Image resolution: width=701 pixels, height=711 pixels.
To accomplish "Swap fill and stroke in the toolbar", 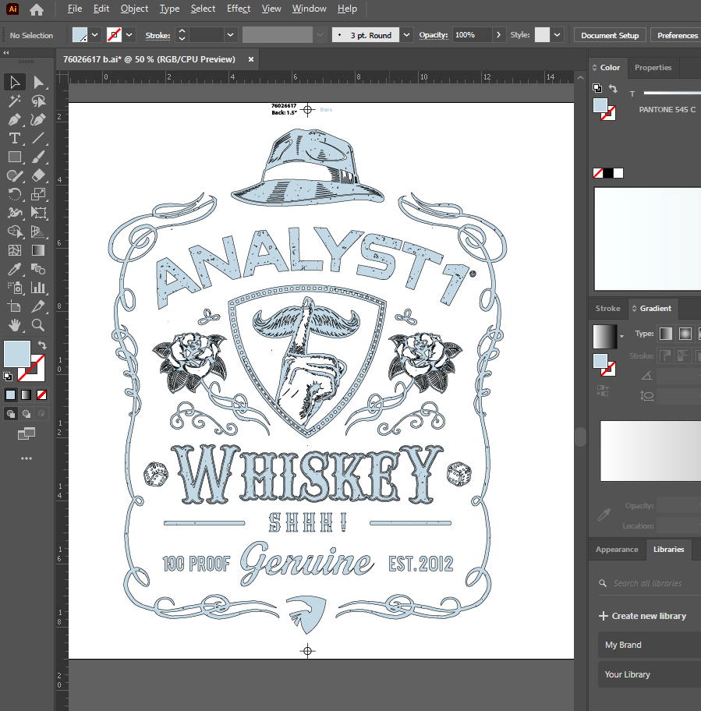I will [42, 345].
